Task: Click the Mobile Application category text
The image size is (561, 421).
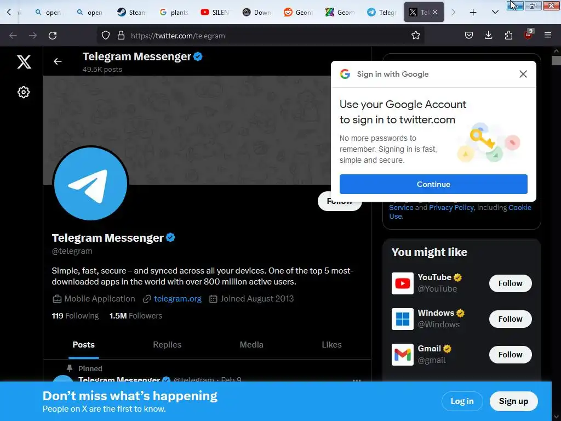Action: click(x=100, y=299)
